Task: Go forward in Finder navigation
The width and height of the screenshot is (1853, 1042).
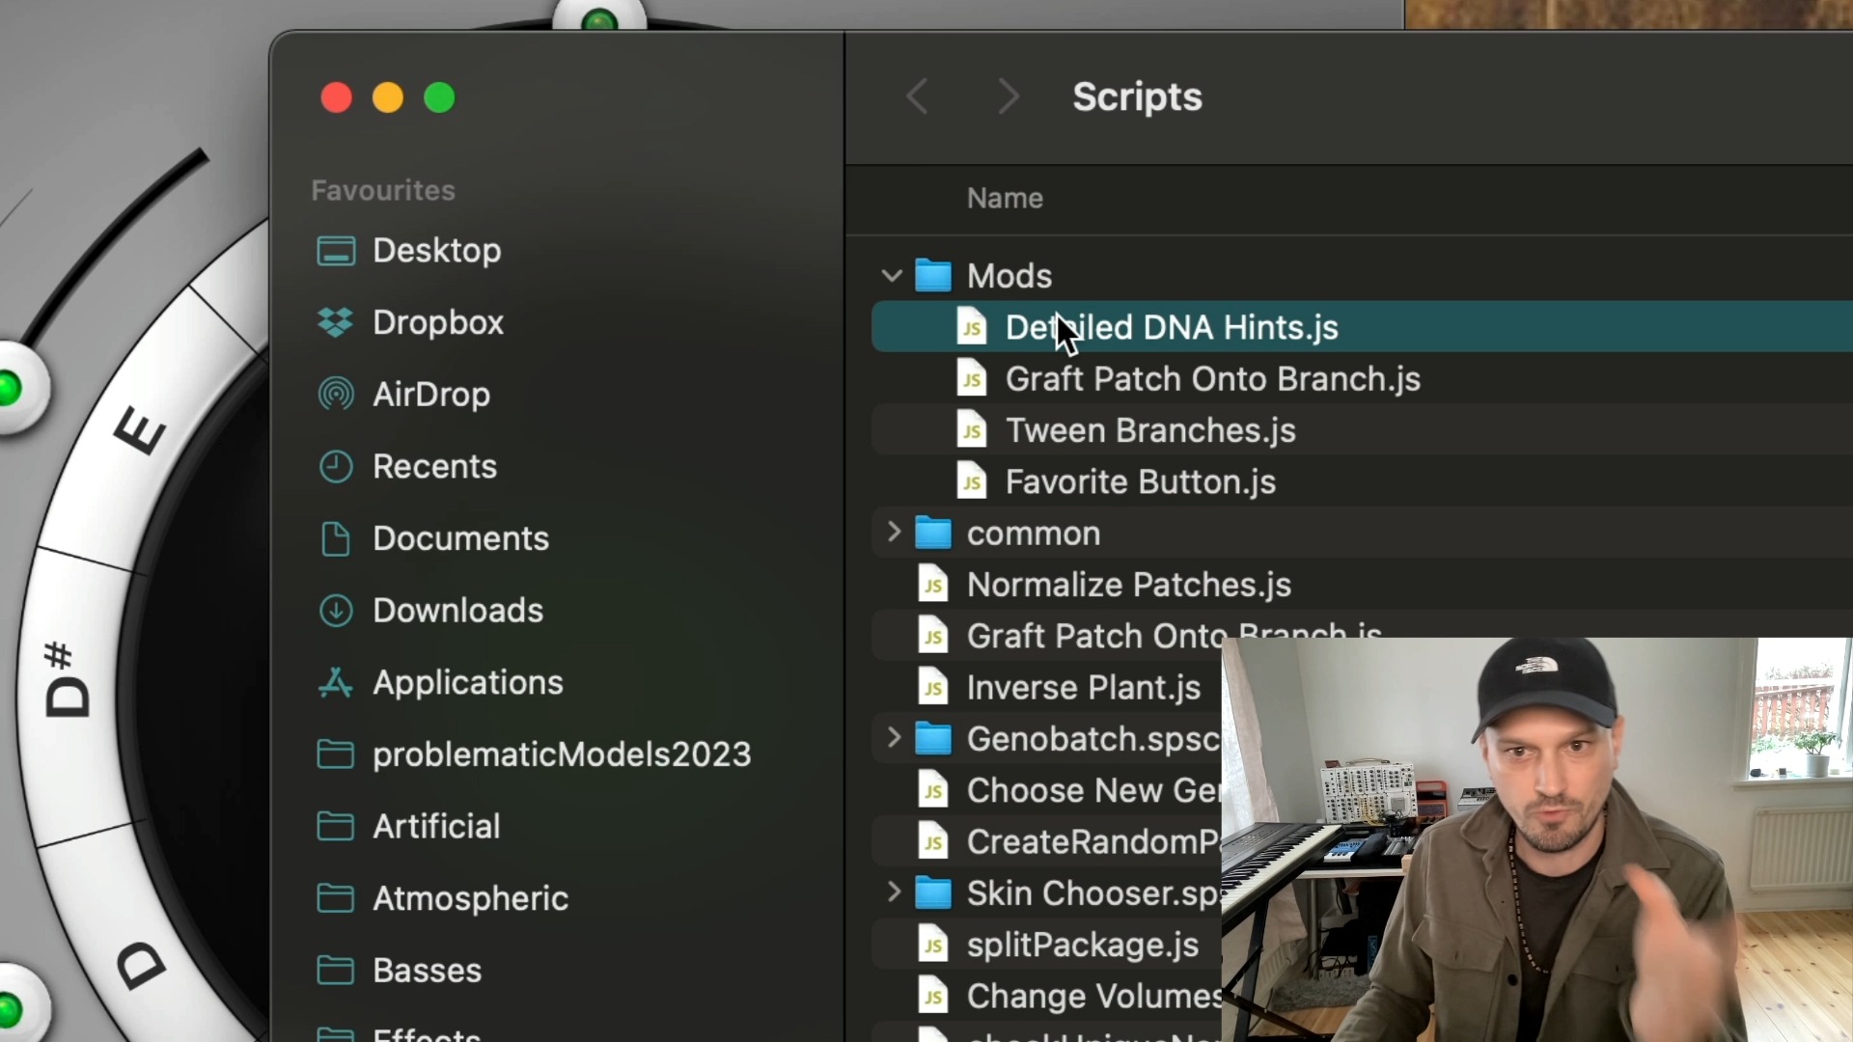Action: tap(1009, 96)
